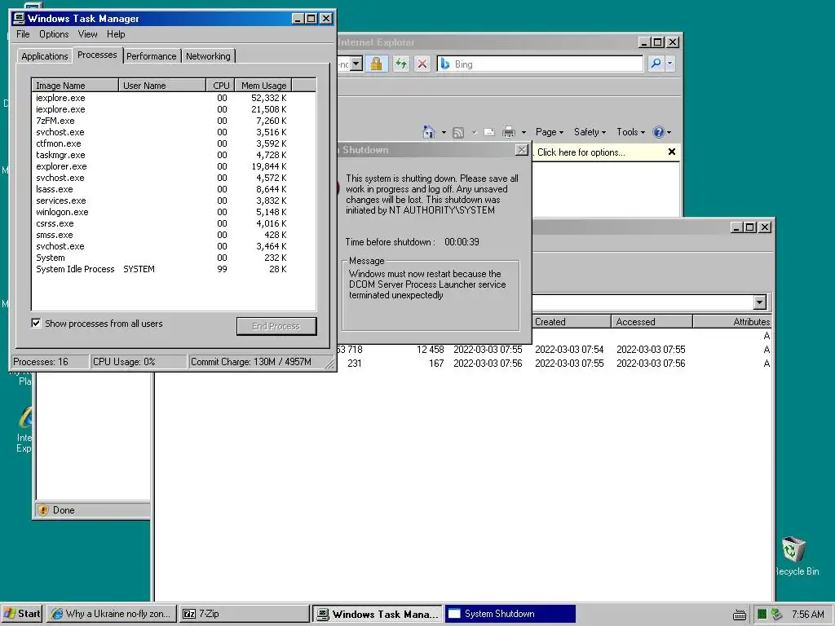
Task: Expand the 7-Zip path combo box dropdown
Action: (760, 302)
